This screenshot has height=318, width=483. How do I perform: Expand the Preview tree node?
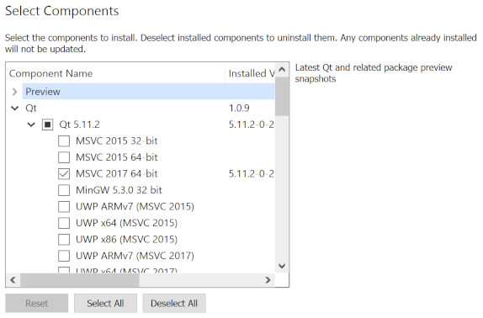(14, 92)
